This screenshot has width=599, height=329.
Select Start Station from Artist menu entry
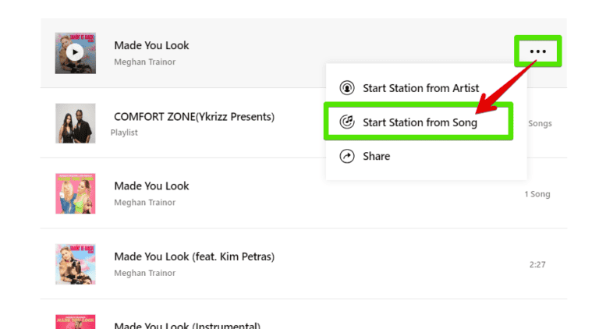point(420,88)
